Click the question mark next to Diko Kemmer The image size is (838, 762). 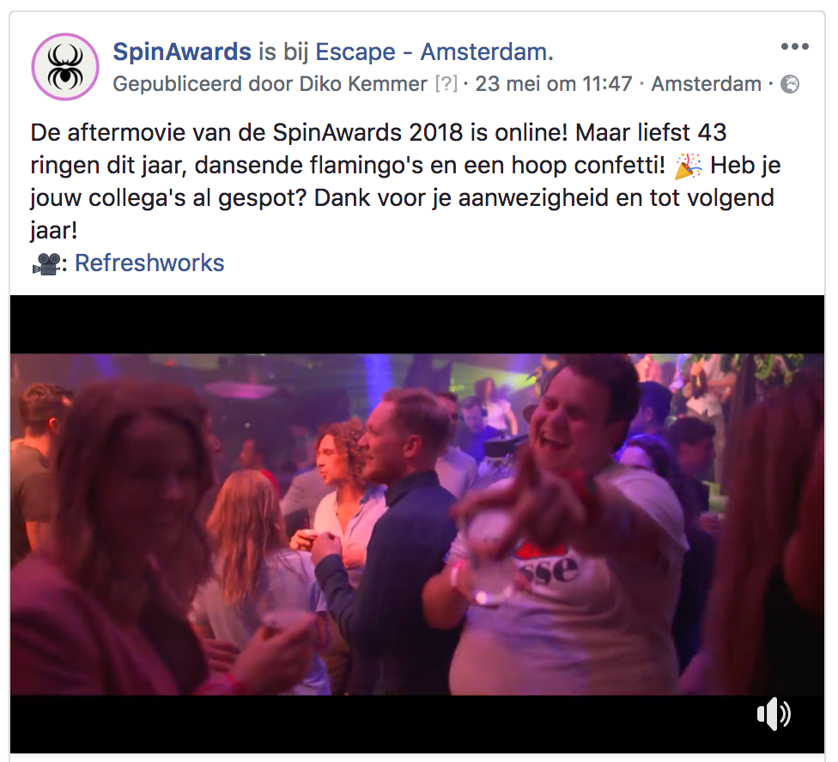coord(446,84)
